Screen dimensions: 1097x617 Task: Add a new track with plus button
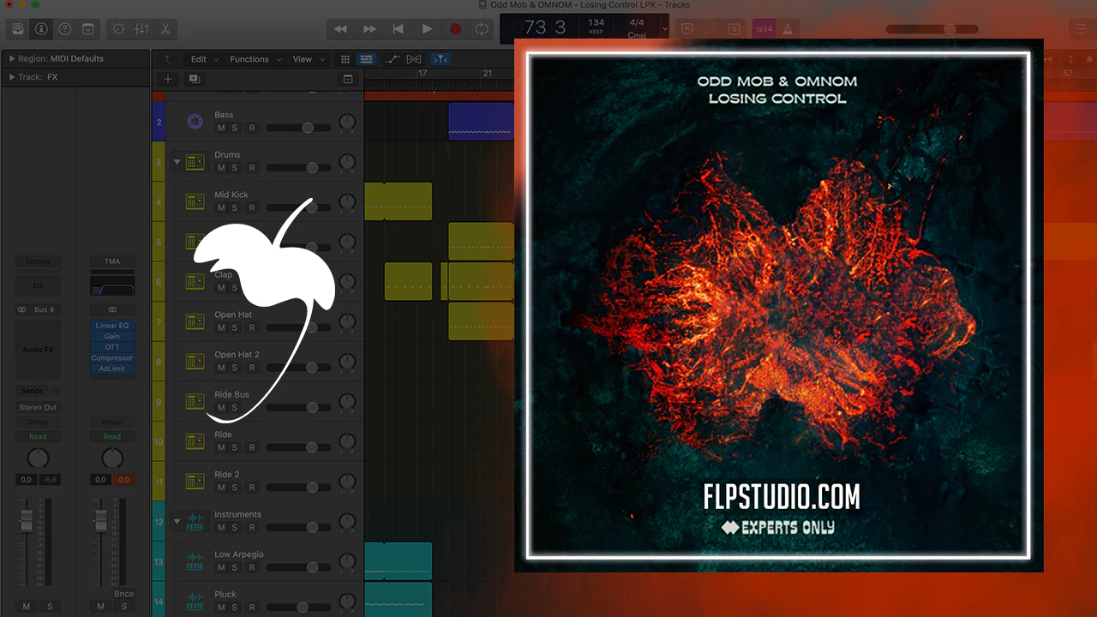[168, 79]
